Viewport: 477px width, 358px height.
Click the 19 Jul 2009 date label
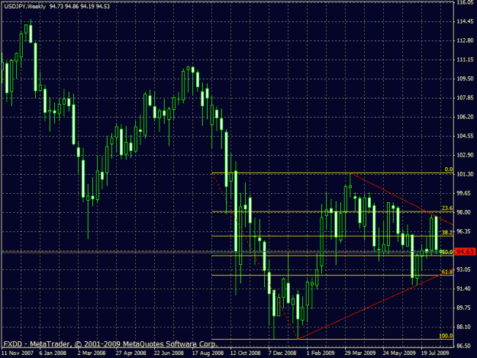tap(435, 353)
